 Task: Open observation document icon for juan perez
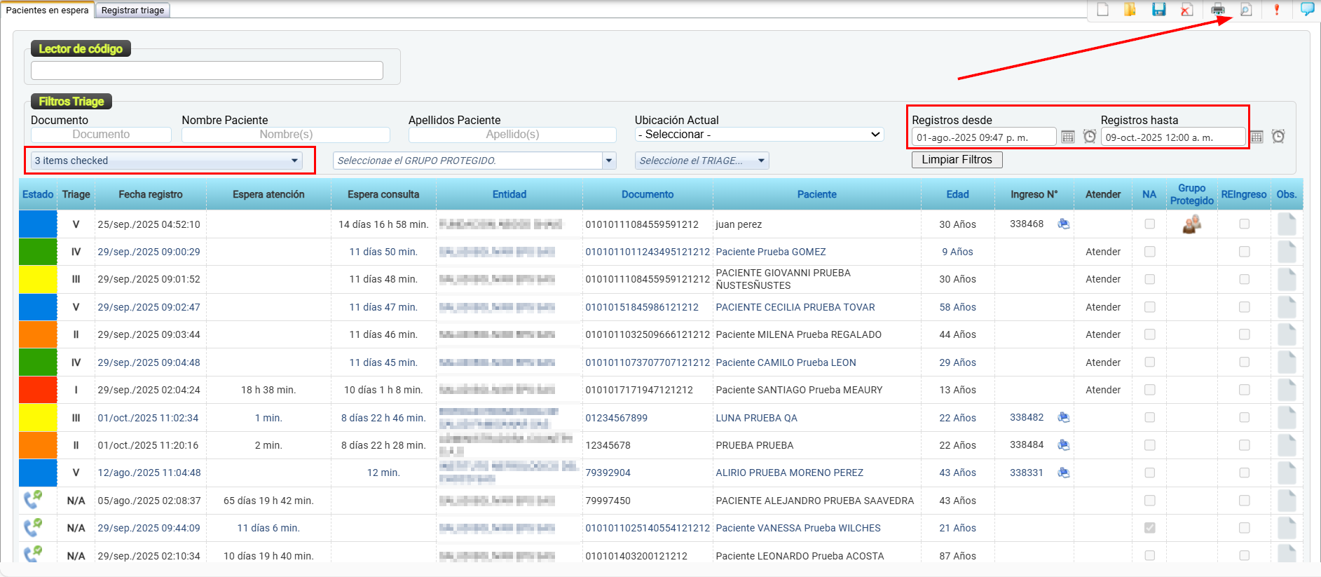coord(1286,224)
